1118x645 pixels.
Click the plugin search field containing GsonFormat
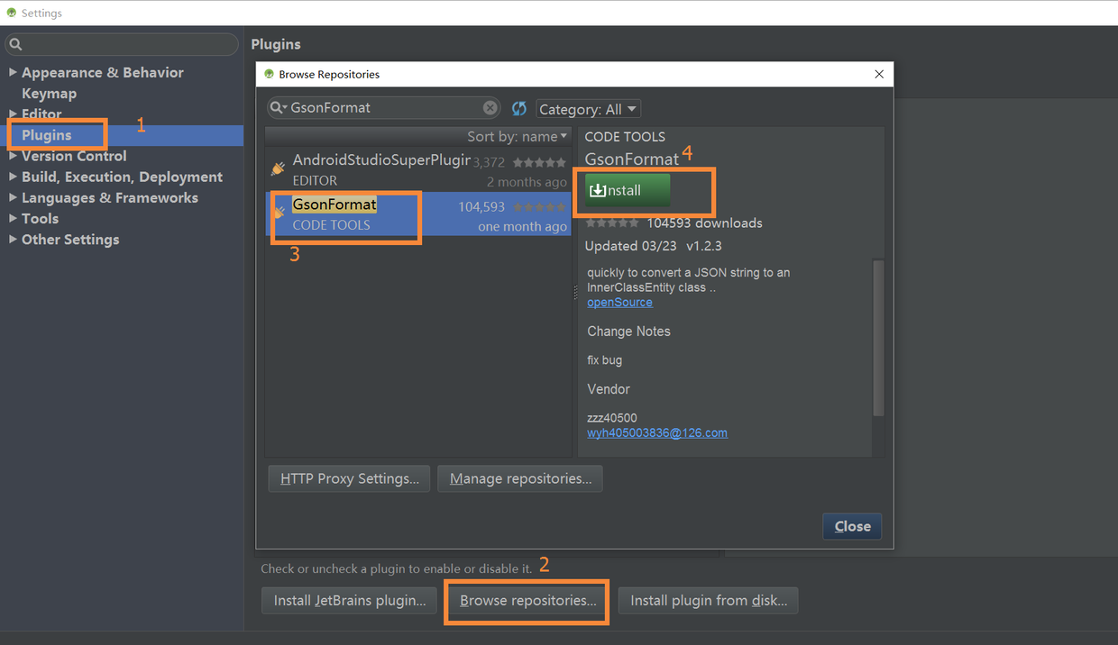click(383, 108)
